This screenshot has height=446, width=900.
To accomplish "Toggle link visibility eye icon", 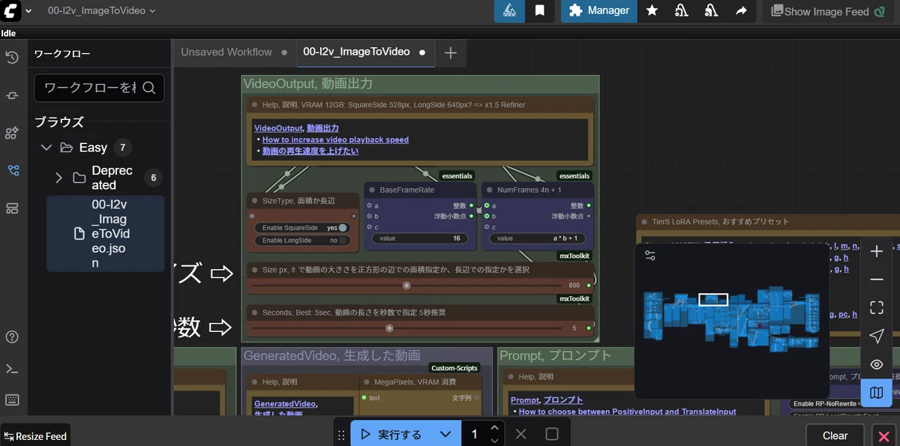I will tap(876, 364).
